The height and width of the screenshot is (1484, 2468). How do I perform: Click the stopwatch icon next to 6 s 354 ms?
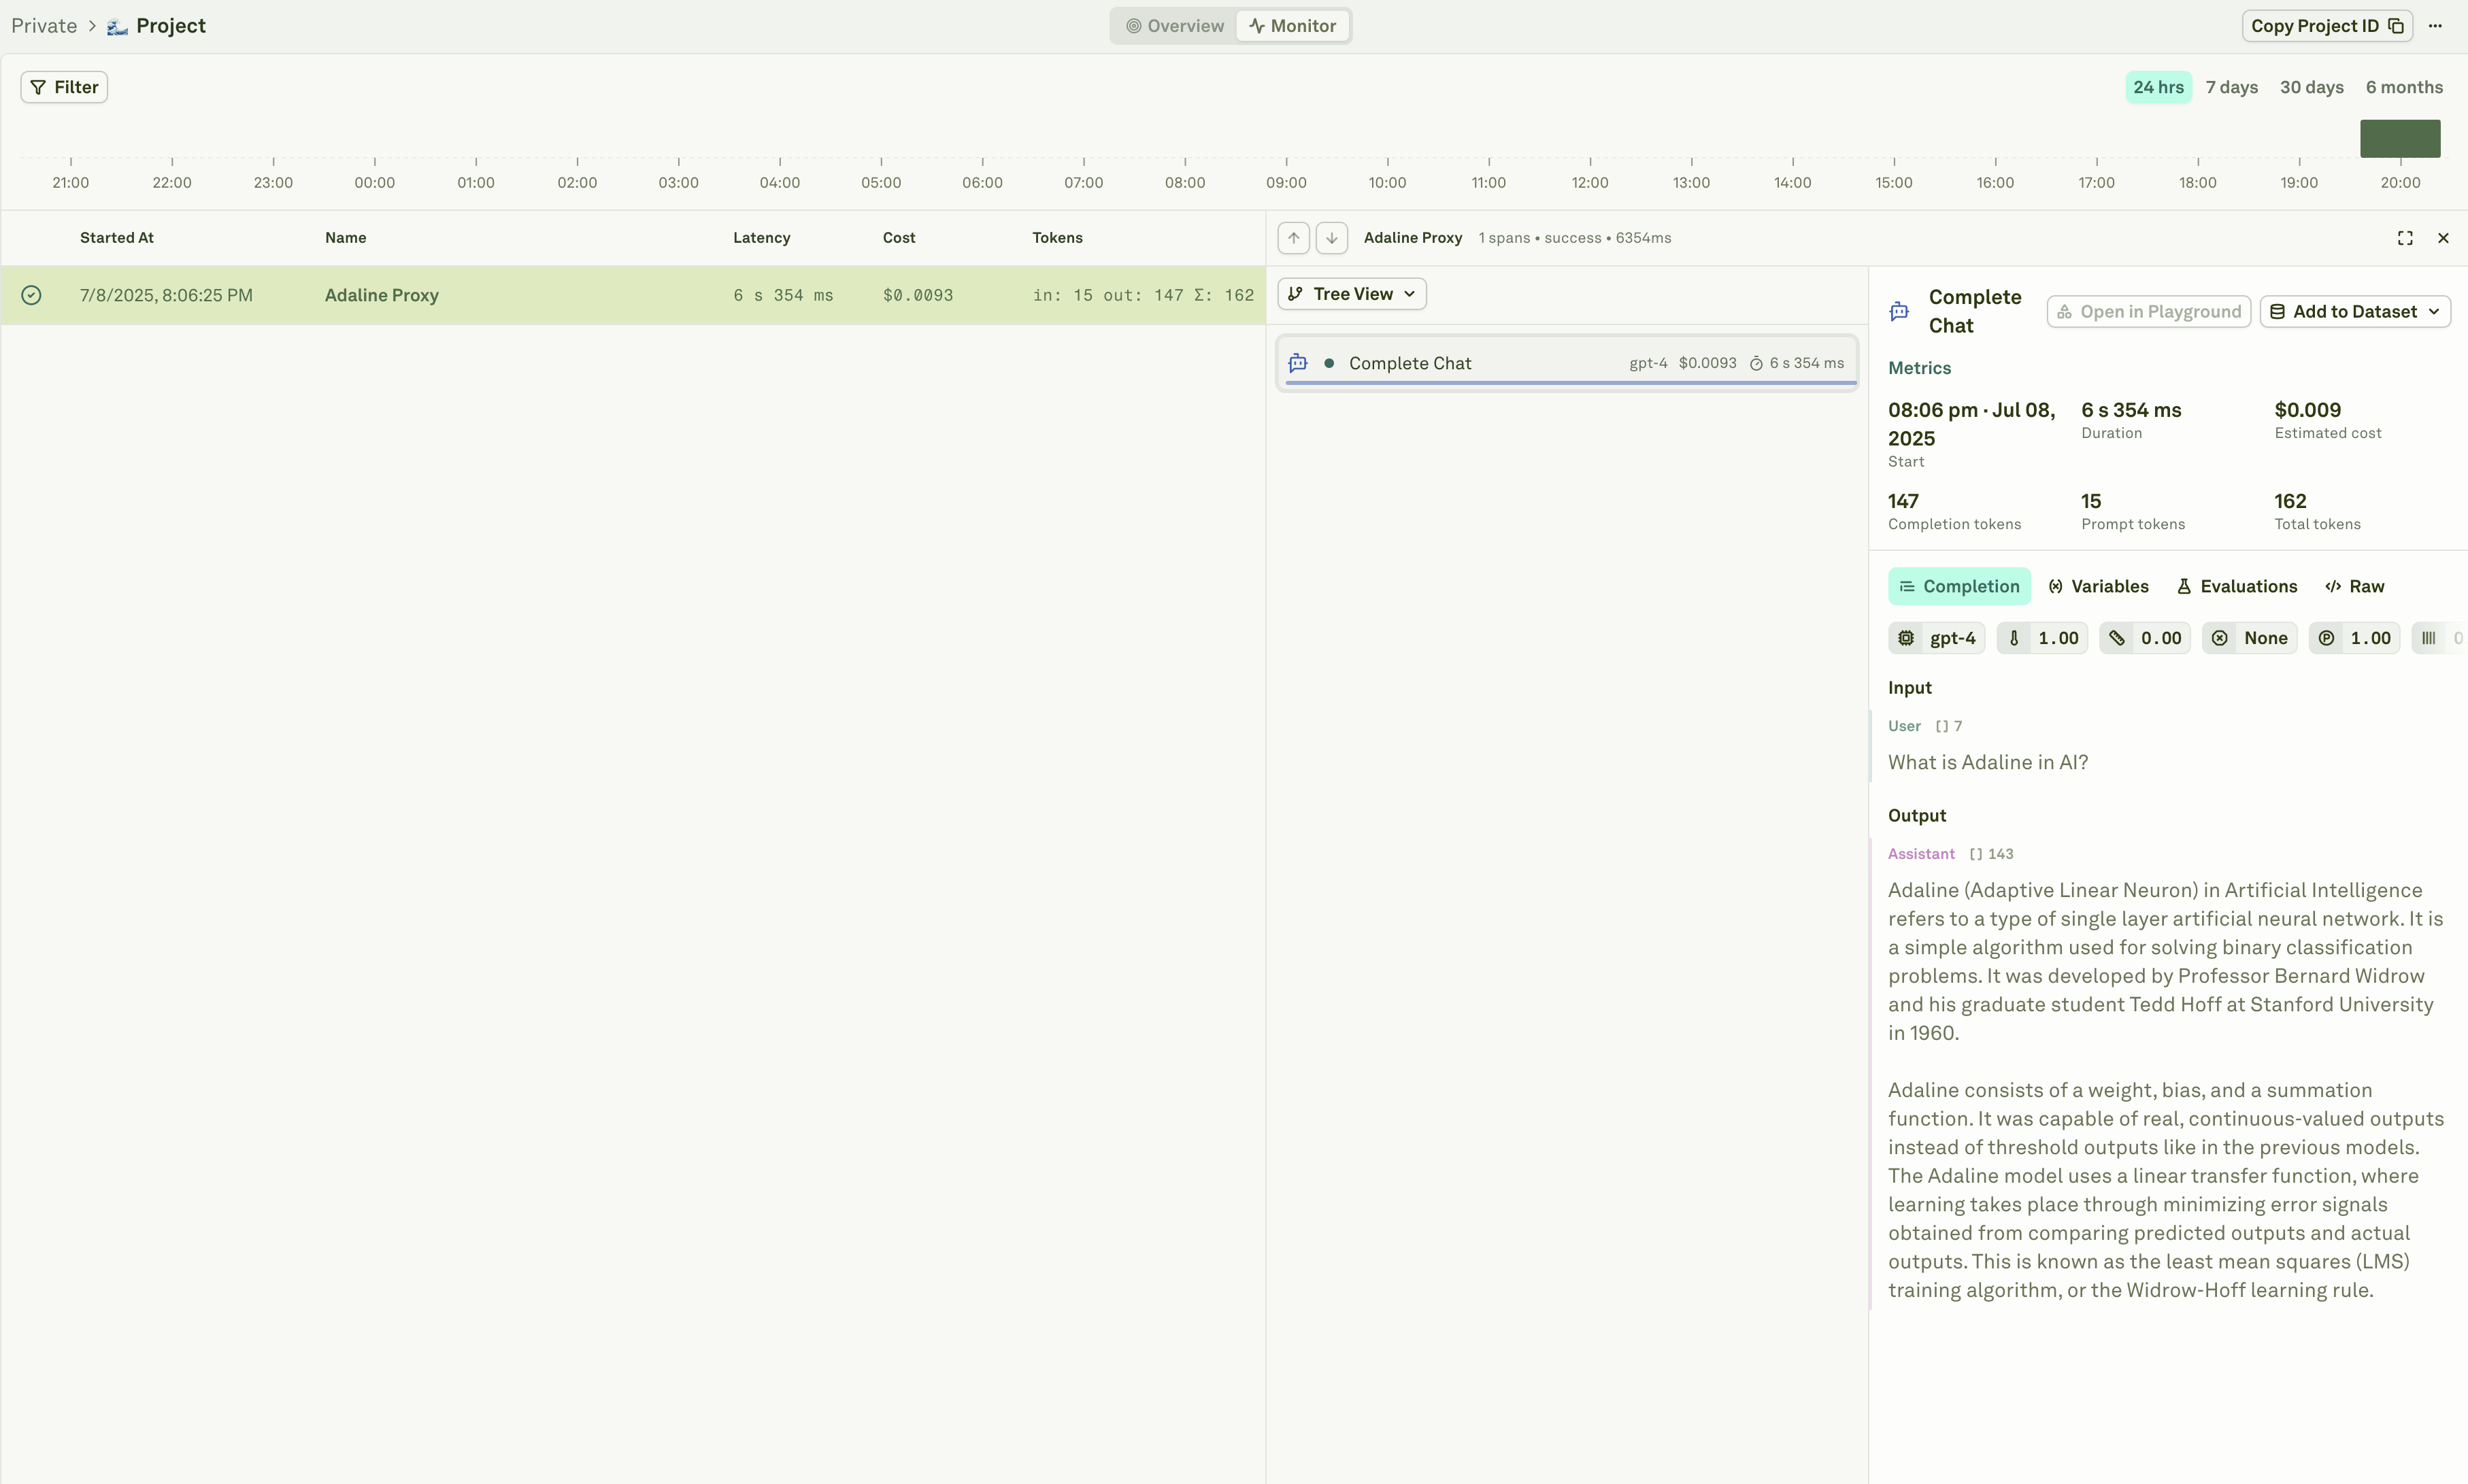(x=1756, y=364)
